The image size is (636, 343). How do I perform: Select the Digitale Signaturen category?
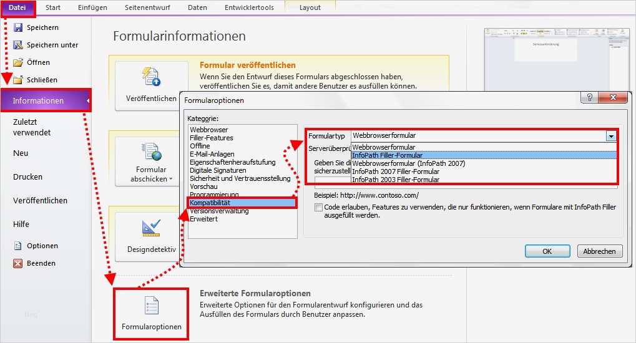243,170
